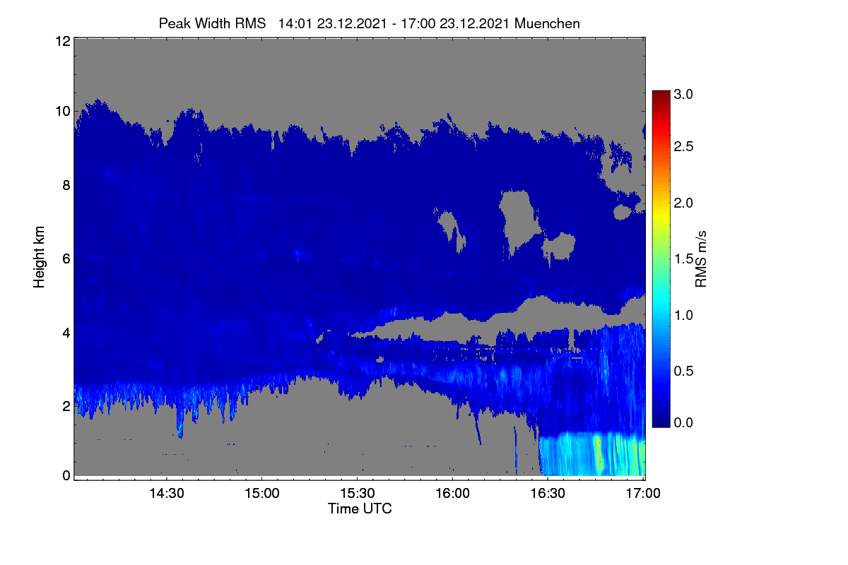Click the 'Time UTC' axis label
The height and width of the screenshot is (565, 848).
360,509
